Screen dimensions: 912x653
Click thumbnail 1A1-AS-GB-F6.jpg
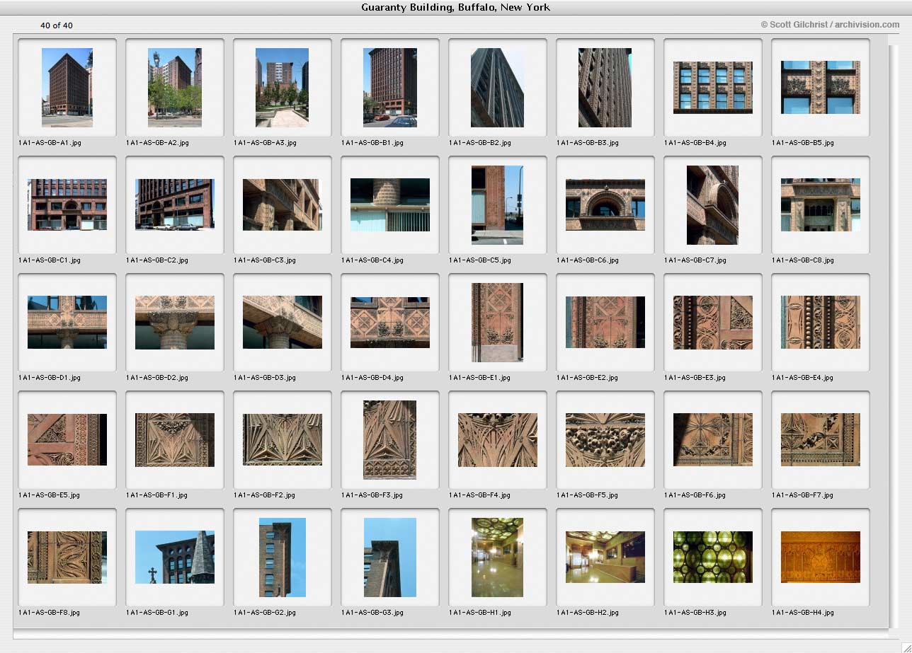coord(713,439)
